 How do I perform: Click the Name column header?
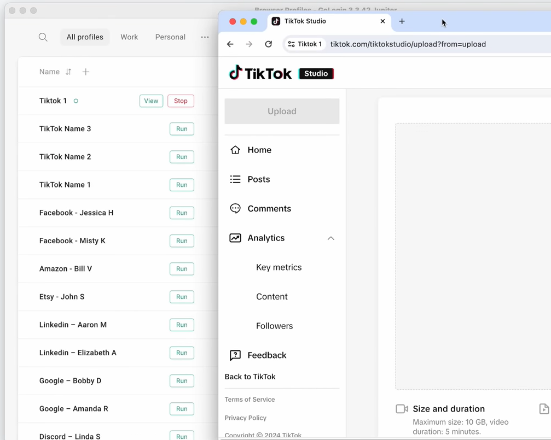(x=49, y=72)
